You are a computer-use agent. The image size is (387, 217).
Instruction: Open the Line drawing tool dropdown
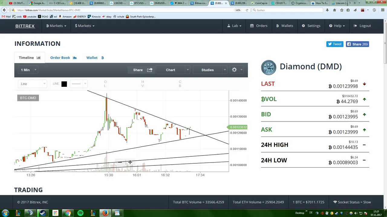tap(32, 84)
